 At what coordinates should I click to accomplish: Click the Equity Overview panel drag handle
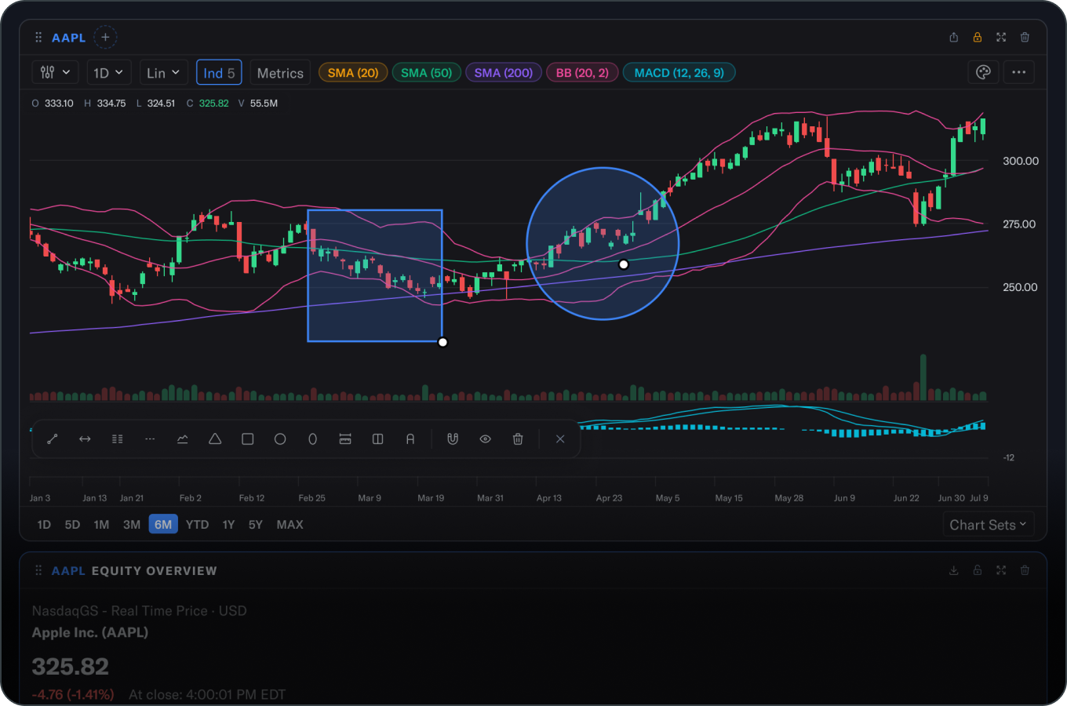(38, 570)
